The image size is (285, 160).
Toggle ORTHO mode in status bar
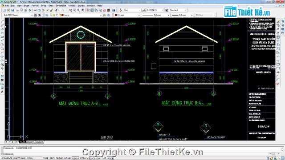[x=59, y=158]
